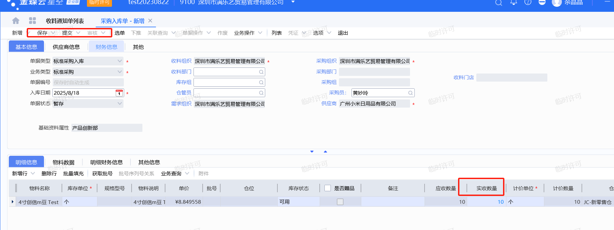The width and height of the screenshot is (614, 230).
Task: Switch to the 供应商信息 tab
Action: [66, 47]
